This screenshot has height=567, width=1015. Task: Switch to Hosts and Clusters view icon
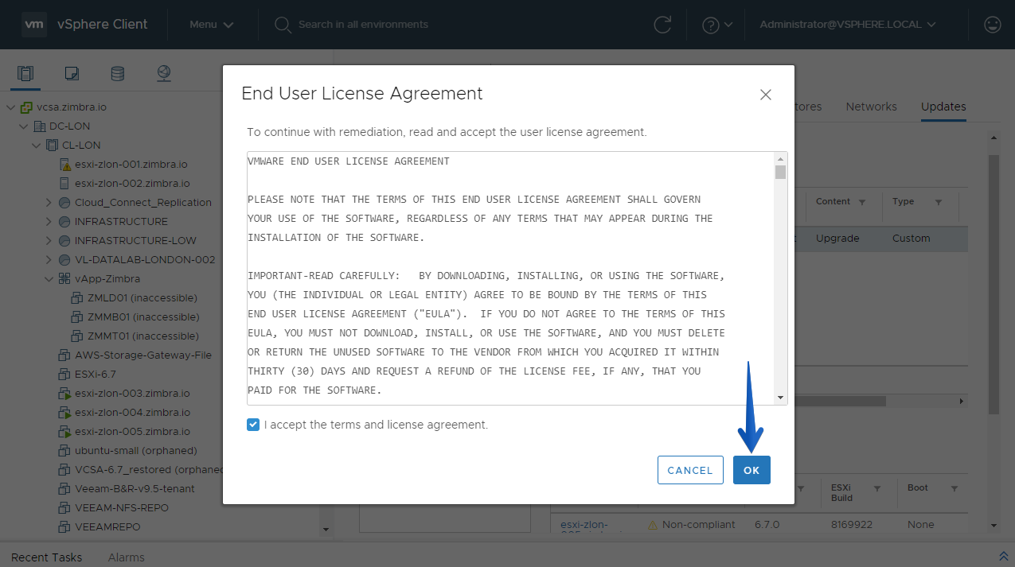click(25, 74)
